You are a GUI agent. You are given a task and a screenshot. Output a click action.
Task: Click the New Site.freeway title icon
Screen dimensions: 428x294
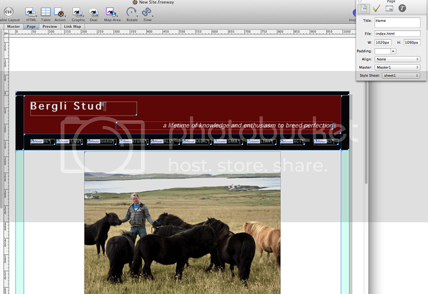click(x=135, y=2)
